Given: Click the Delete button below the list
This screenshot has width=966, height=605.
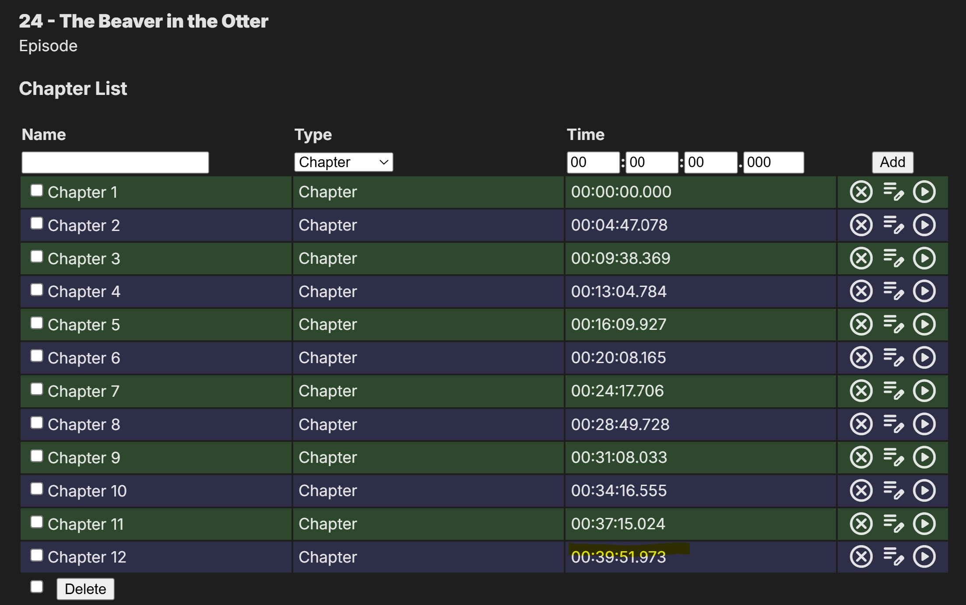Looking at the screenshot, I should tap(85, 589).
